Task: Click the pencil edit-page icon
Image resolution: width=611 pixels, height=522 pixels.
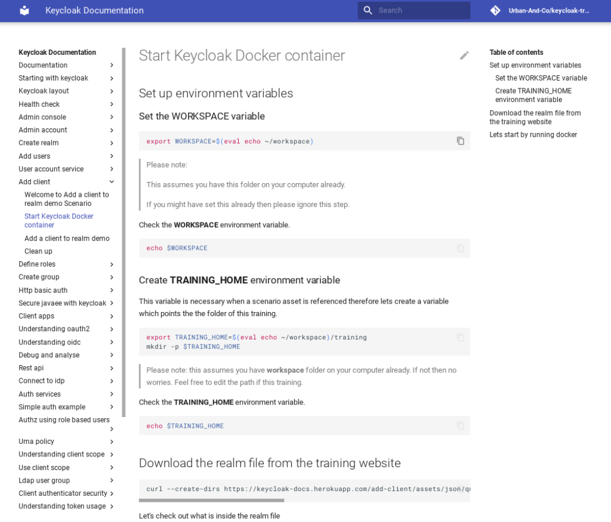Action: [464, 55]
